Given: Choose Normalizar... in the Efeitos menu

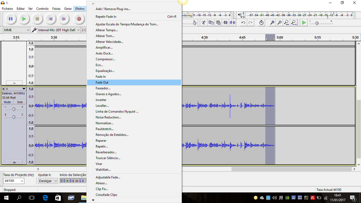Looking at the screenshot, I should pyautogui.click(x=104, y=123).
